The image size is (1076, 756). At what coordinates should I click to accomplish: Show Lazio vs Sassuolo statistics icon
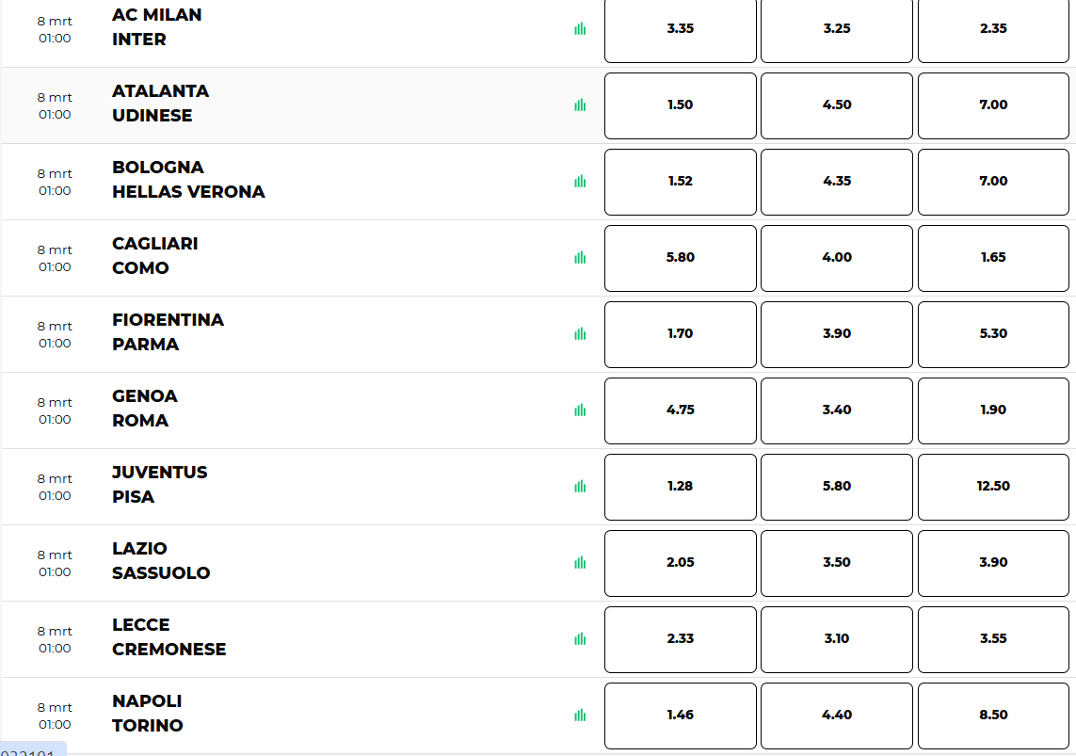pos(580,563)
